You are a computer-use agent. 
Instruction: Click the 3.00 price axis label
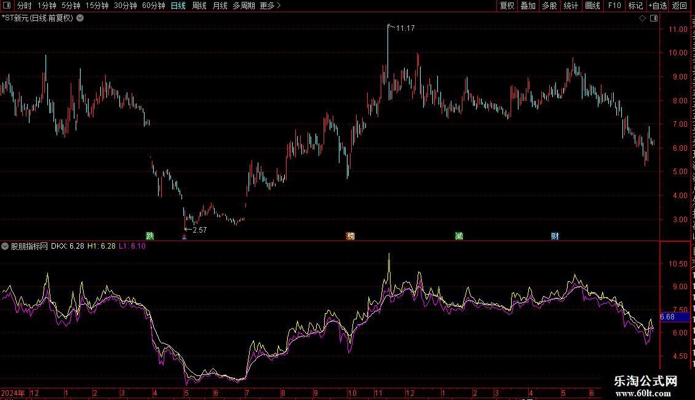(x=680, y=220)
